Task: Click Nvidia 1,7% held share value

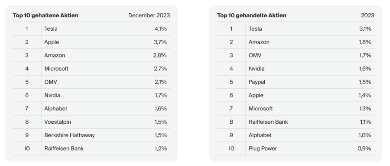Action: (161, 96)
